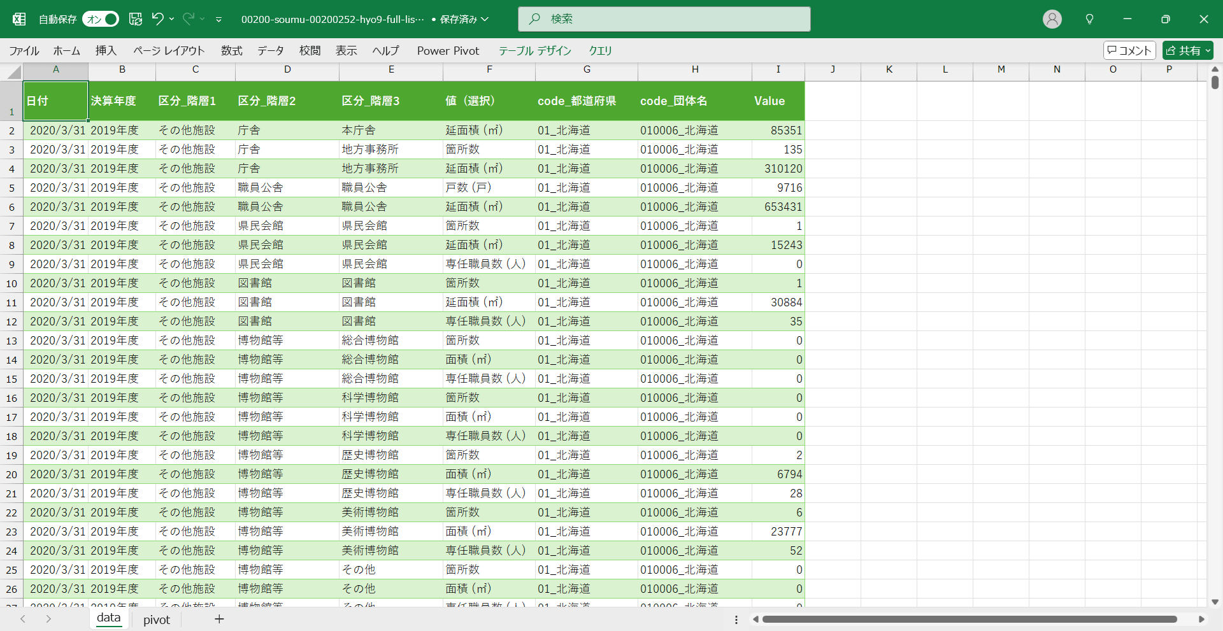Screen dimensions: 1223x631
Task: Click the Save icon in title bar
Action: point(135,19)
